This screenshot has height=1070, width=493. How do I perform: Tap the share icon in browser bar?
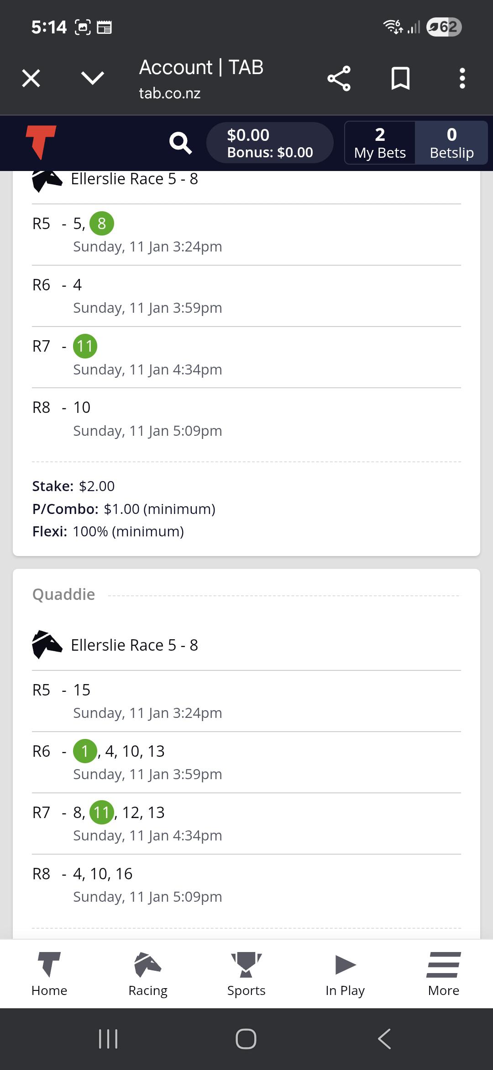point(339,79)
